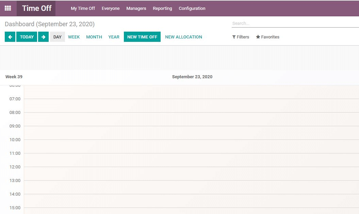Select the 13:00 time slot row
Viewport: 359px width, 214px height.
click(191, 187)
